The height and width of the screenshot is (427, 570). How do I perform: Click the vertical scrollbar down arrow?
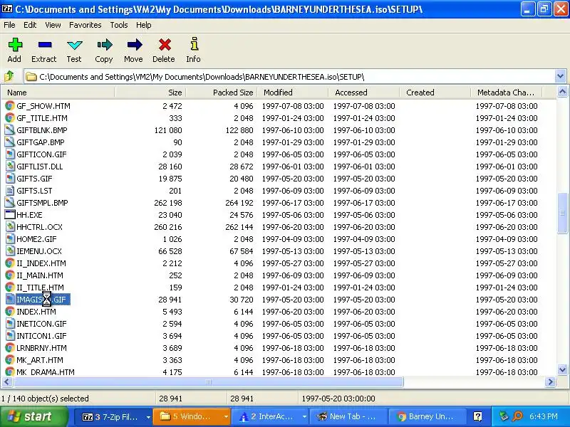pos(562,370)
